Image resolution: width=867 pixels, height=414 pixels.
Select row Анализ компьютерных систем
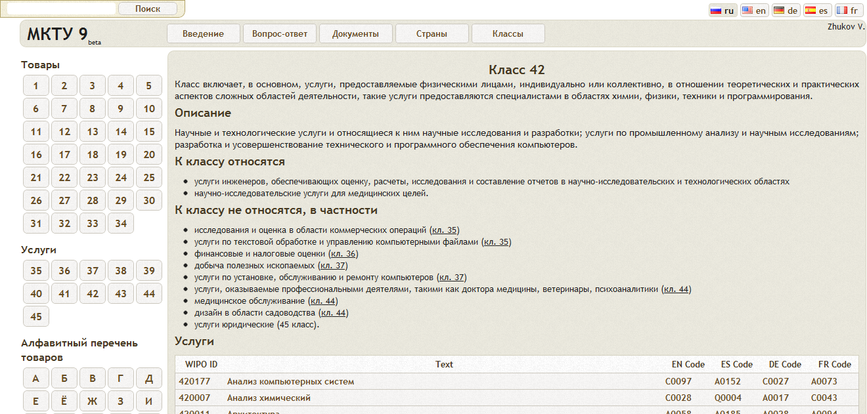pos(517,381)
